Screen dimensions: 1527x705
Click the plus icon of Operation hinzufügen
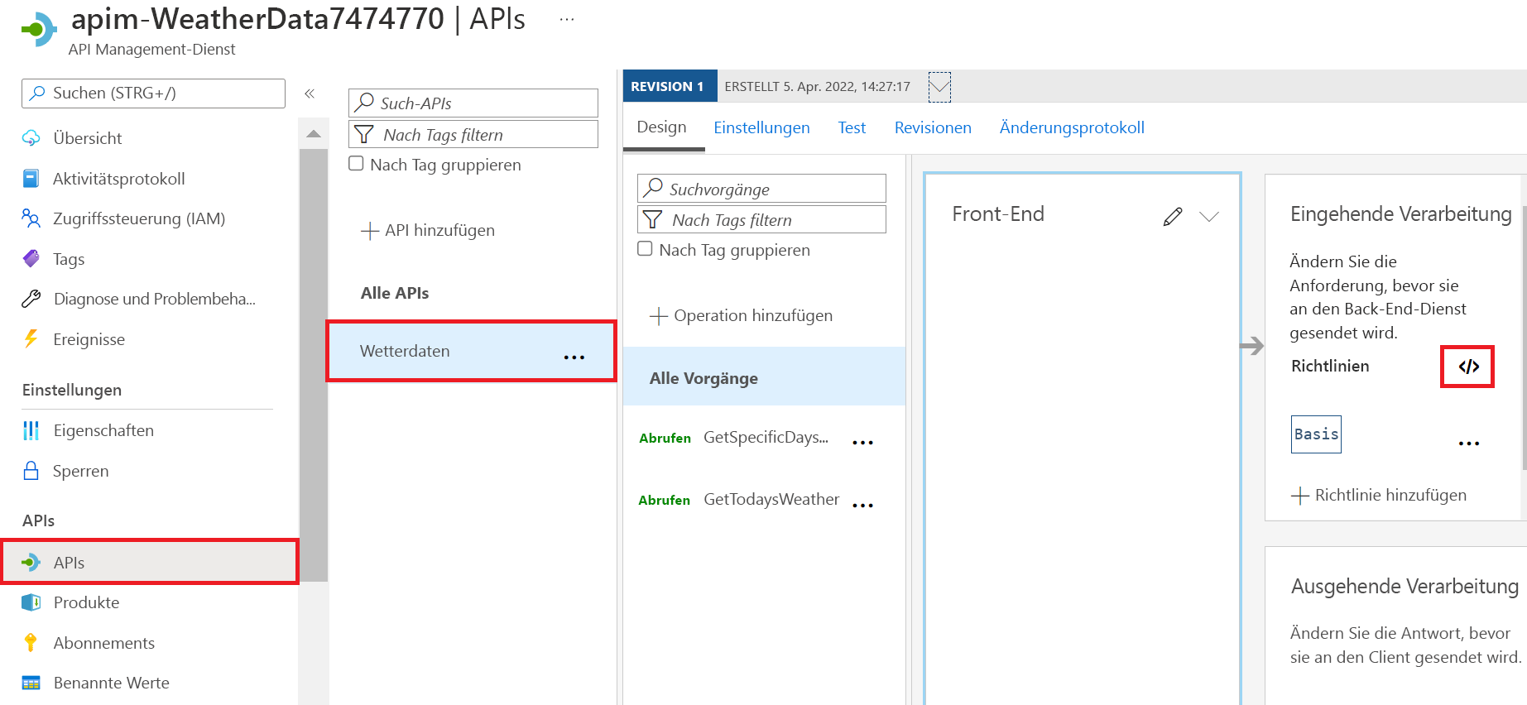pos(659,316)
